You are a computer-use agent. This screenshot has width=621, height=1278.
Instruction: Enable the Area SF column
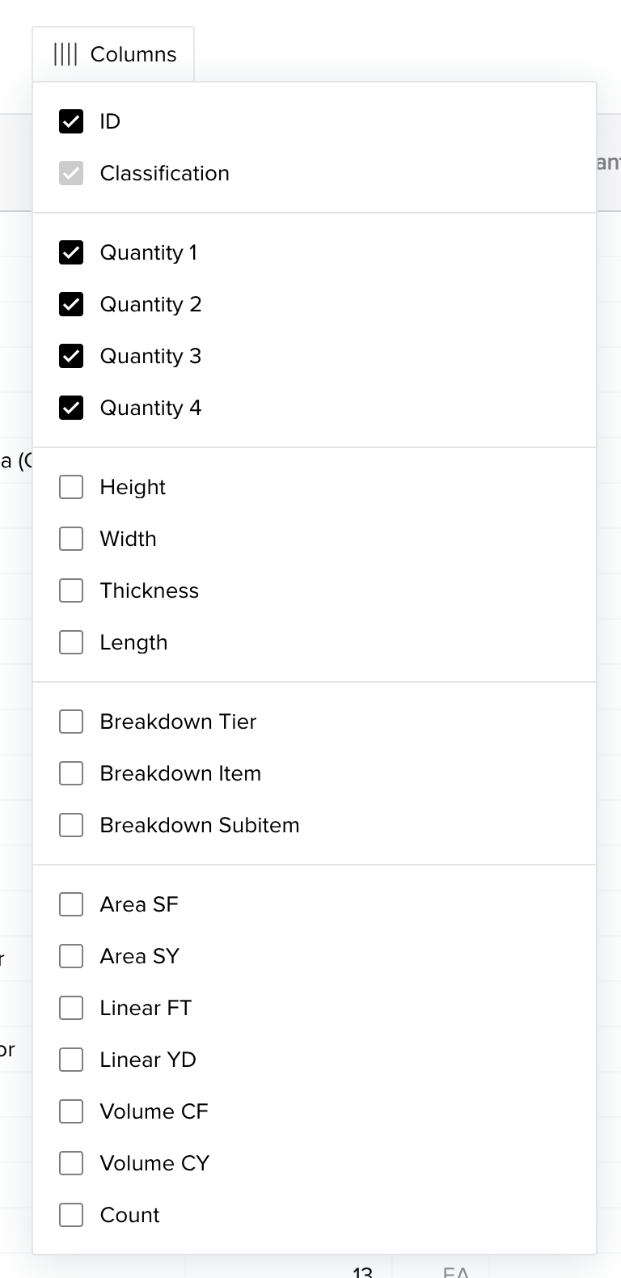click(71, 904)
